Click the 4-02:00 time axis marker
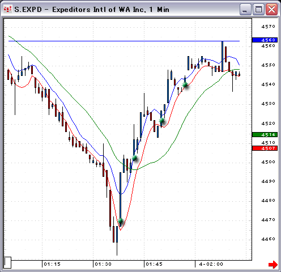This screenshot has width=281, height=272. [x=211, y=264]
